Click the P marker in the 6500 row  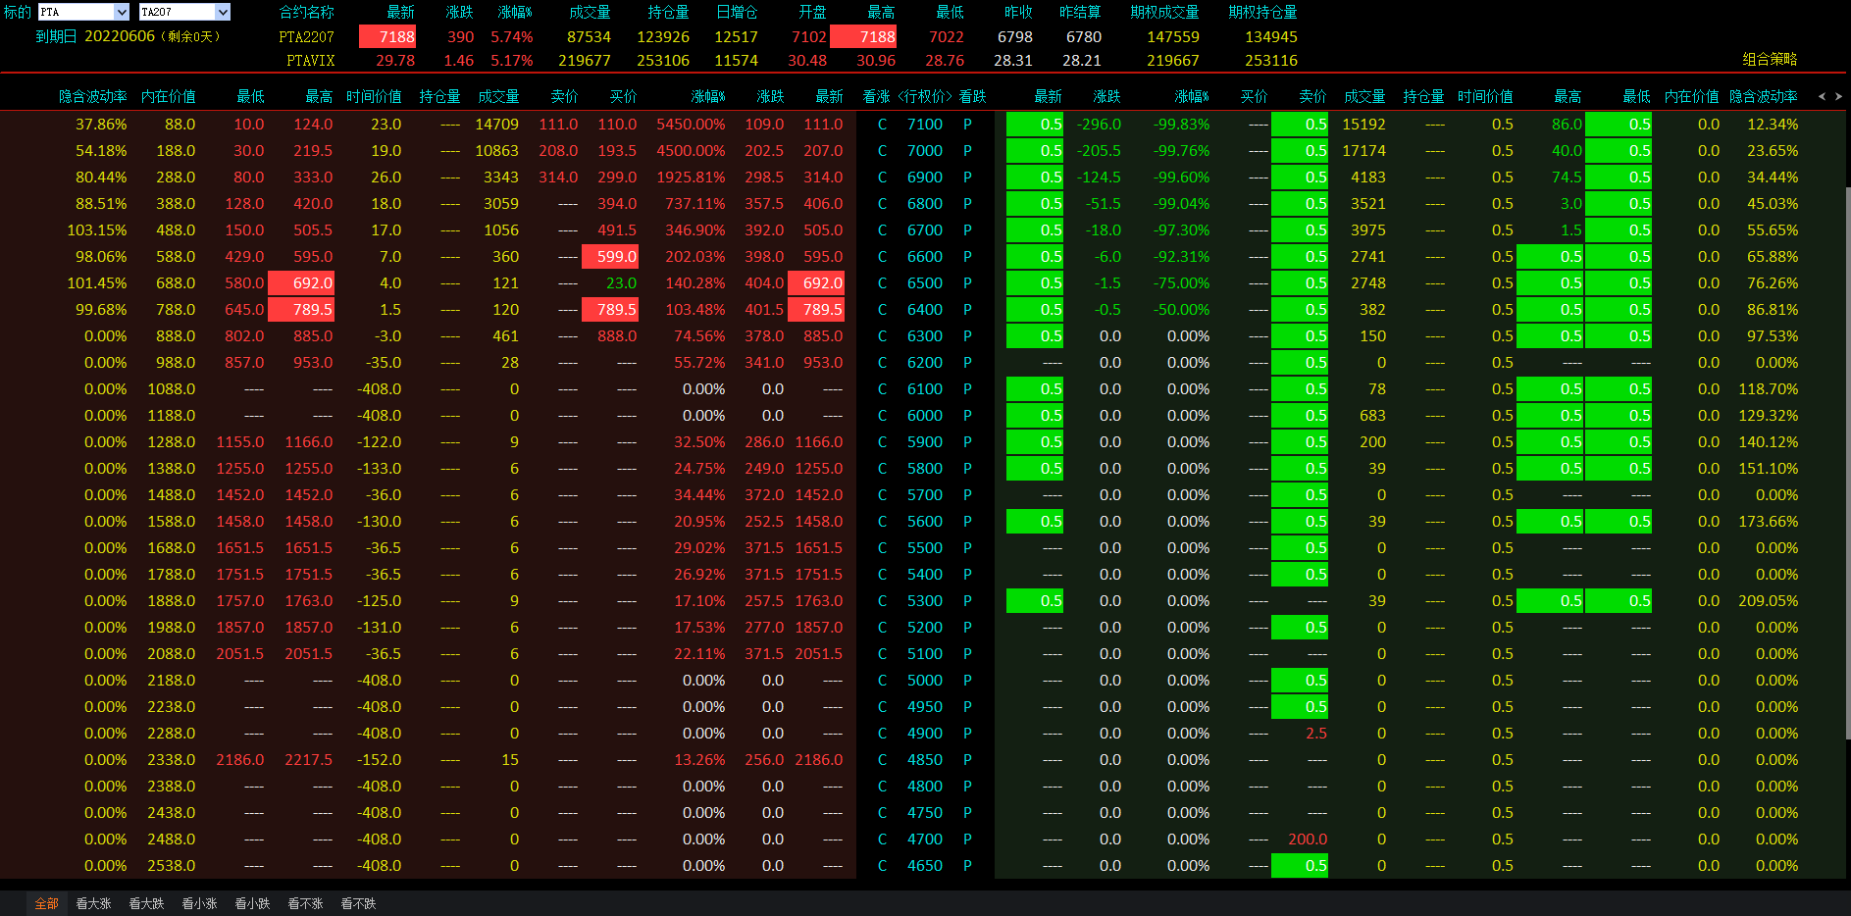[967, 283]
